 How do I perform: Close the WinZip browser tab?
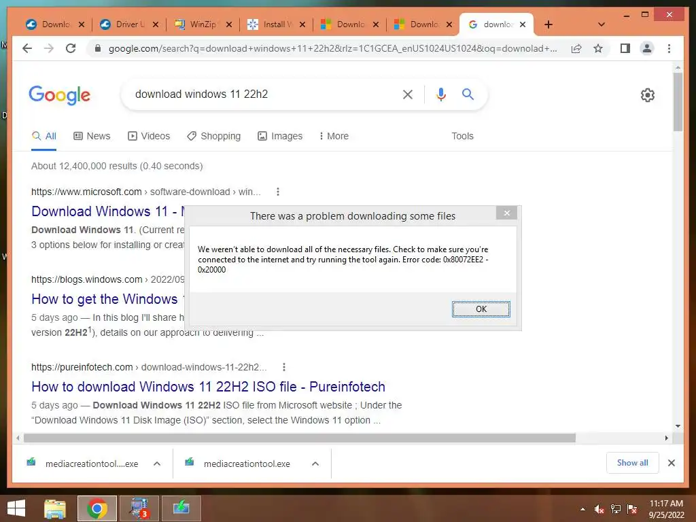click(229, 24)
